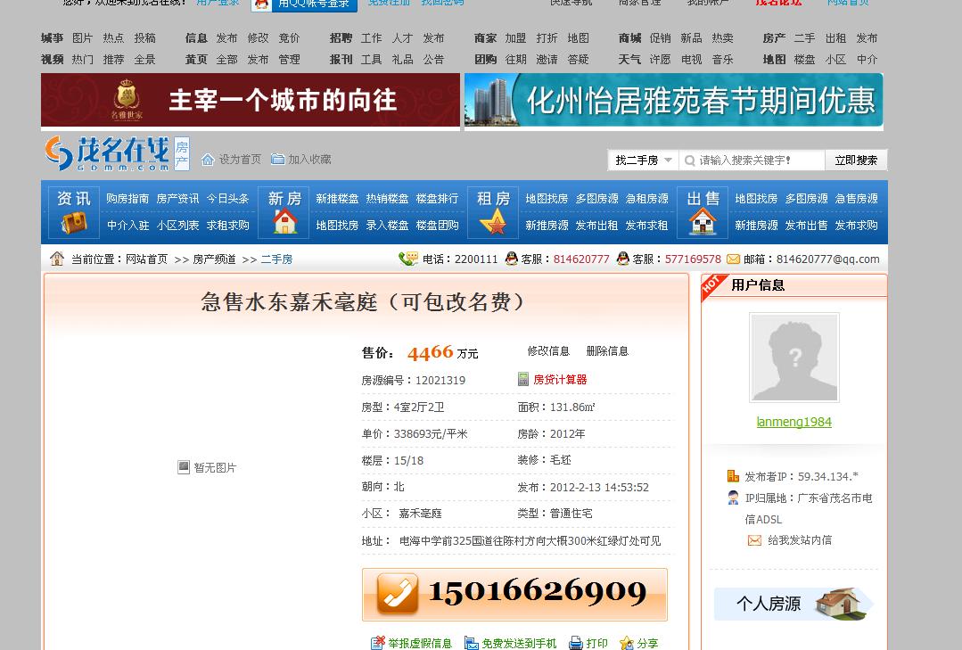This screenshot has height=650, width=962.
Task: Click the envelope icon for site message
Action: pos(754,540)
